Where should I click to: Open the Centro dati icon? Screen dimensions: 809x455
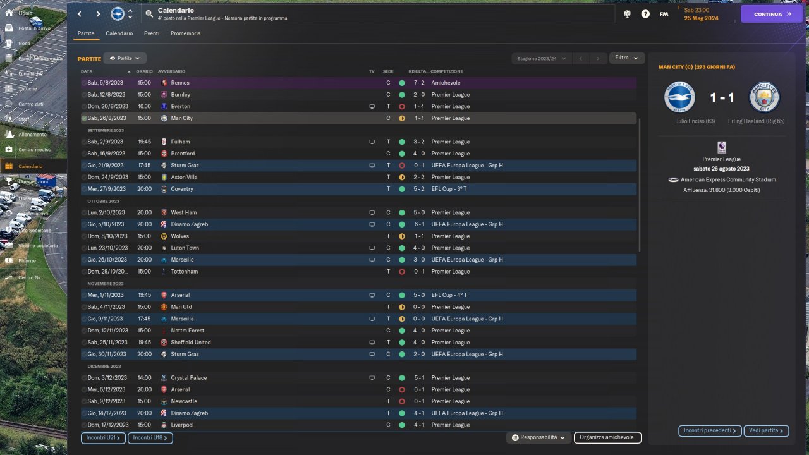[x=9, y=104]
